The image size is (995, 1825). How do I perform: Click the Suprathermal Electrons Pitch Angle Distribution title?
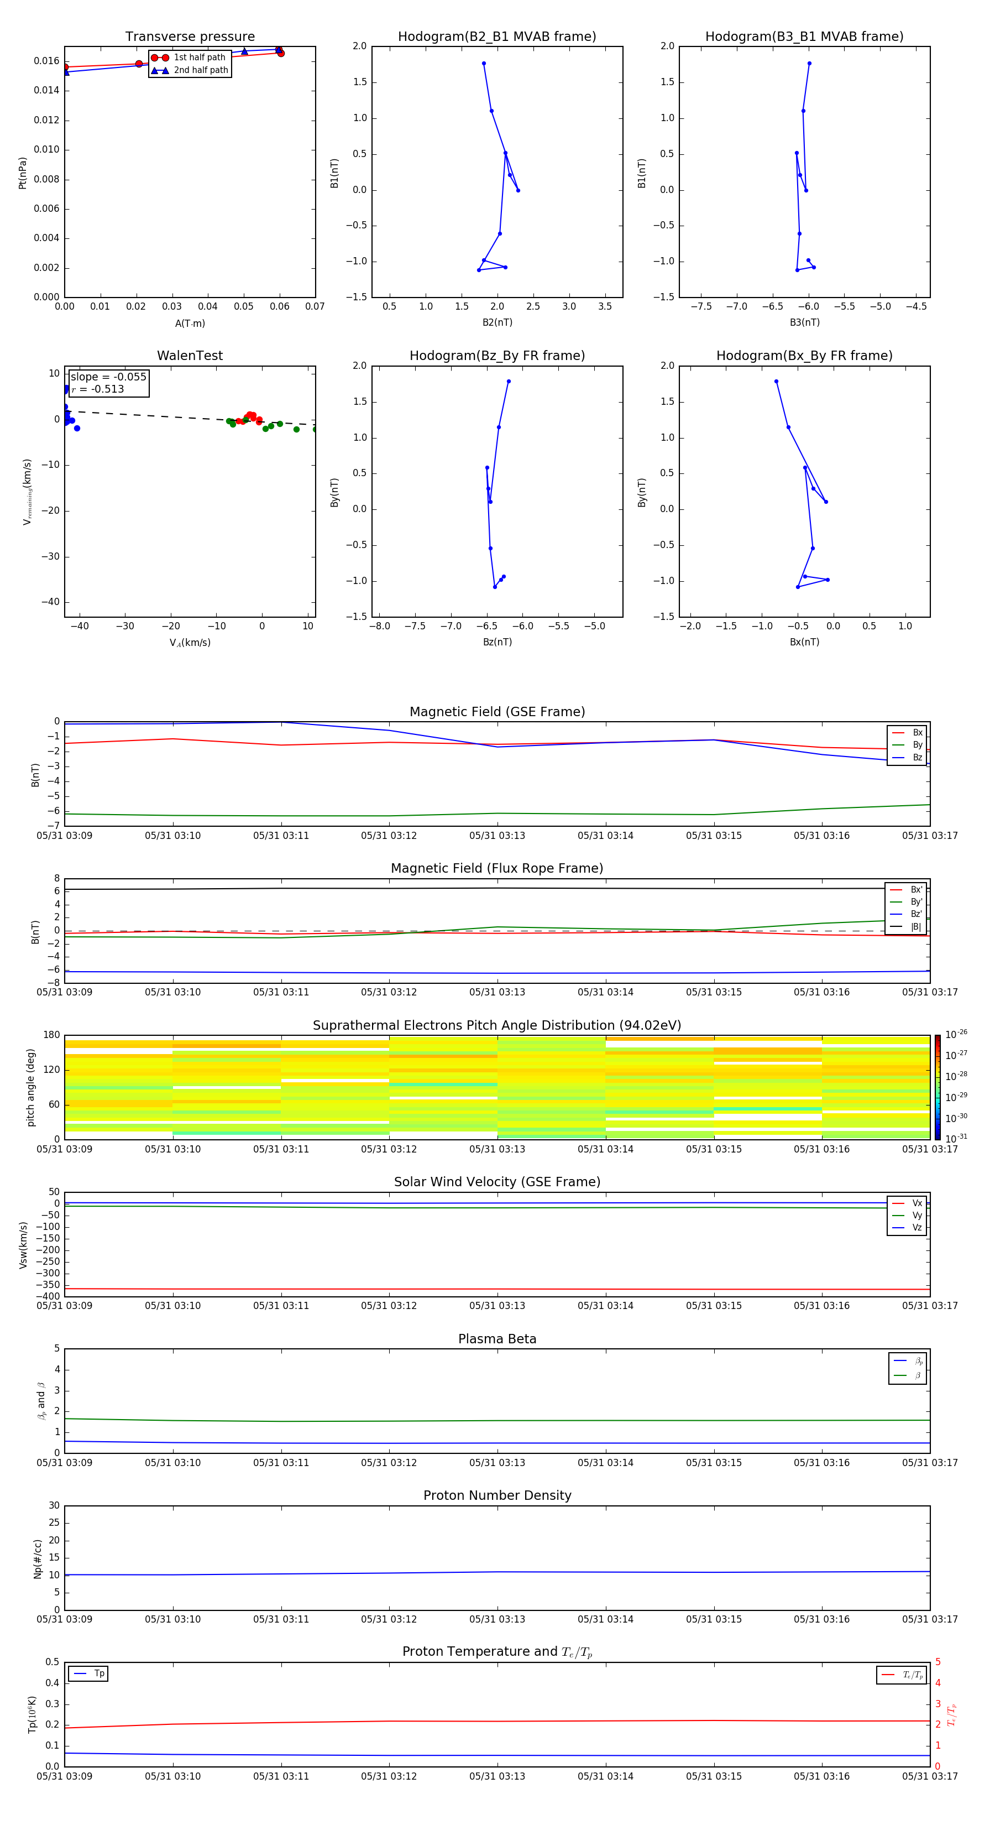(x=496, y=1025)
